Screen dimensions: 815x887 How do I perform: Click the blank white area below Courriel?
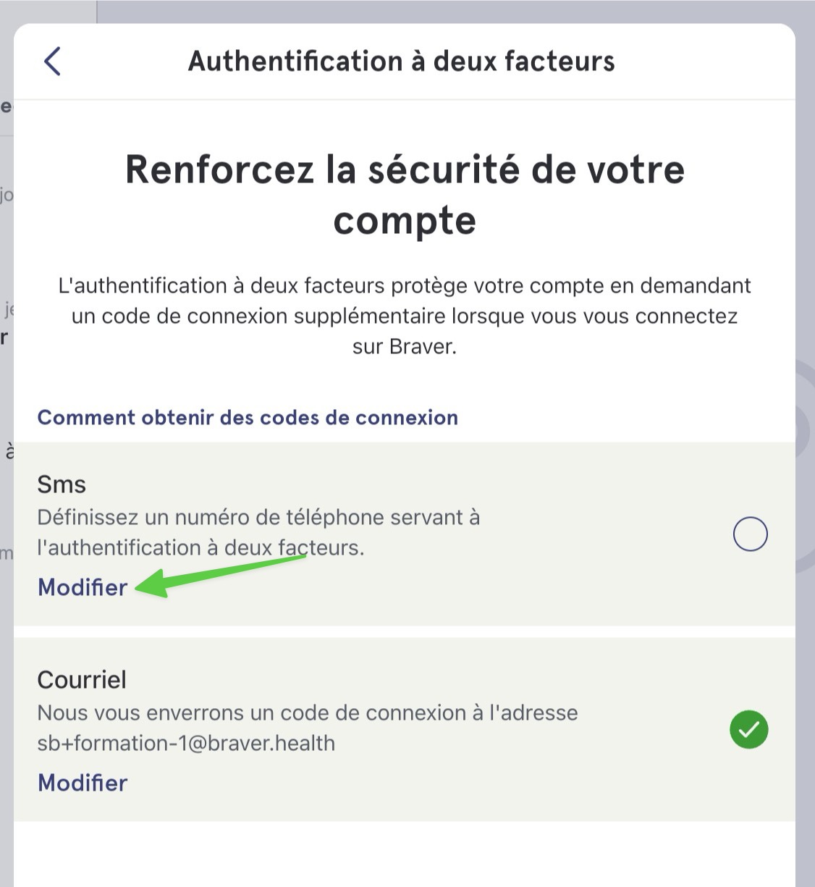405,854
